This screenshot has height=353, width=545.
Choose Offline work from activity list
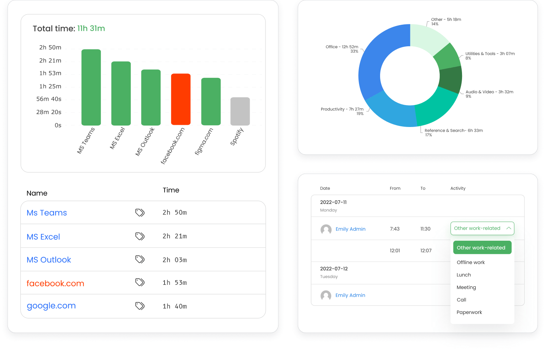coord(471,262)
